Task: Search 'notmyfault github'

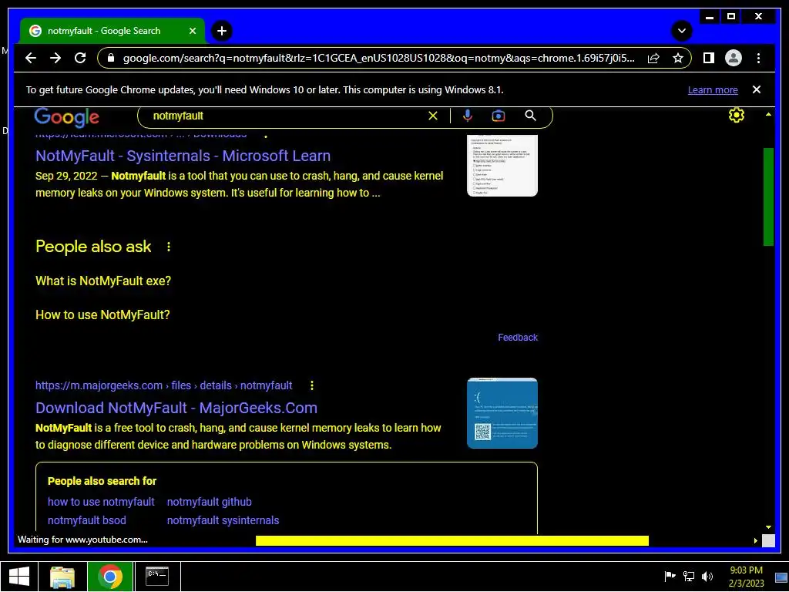Action: pos(210,502)
